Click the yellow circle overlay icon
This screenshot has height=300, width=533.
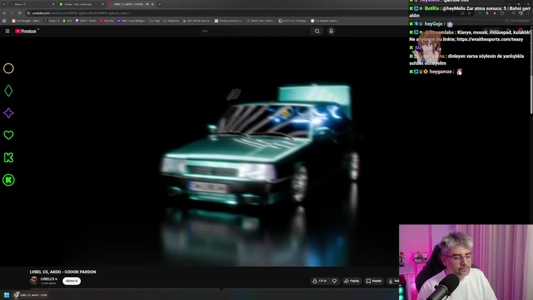(x=8, y=68)
